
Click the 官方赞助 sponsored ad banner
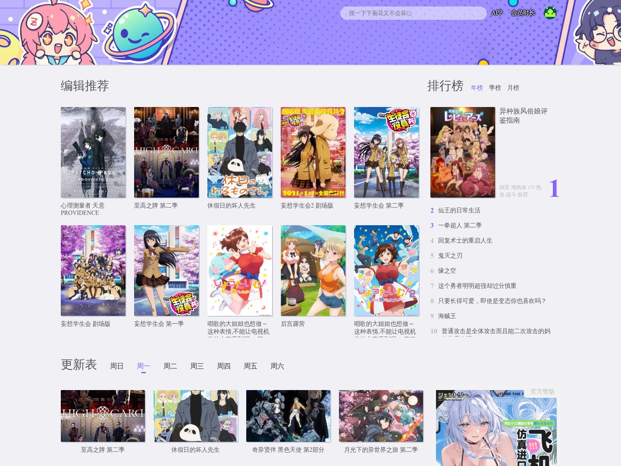tap(496, 427)
